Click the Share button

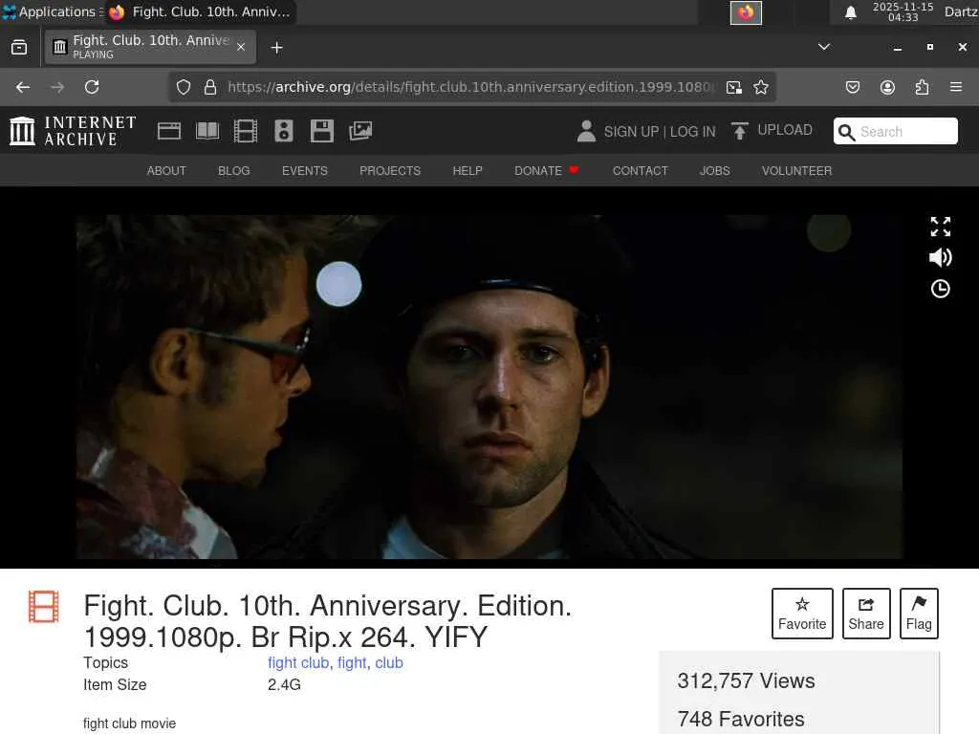pyautogui.click(x=866, y=614)
